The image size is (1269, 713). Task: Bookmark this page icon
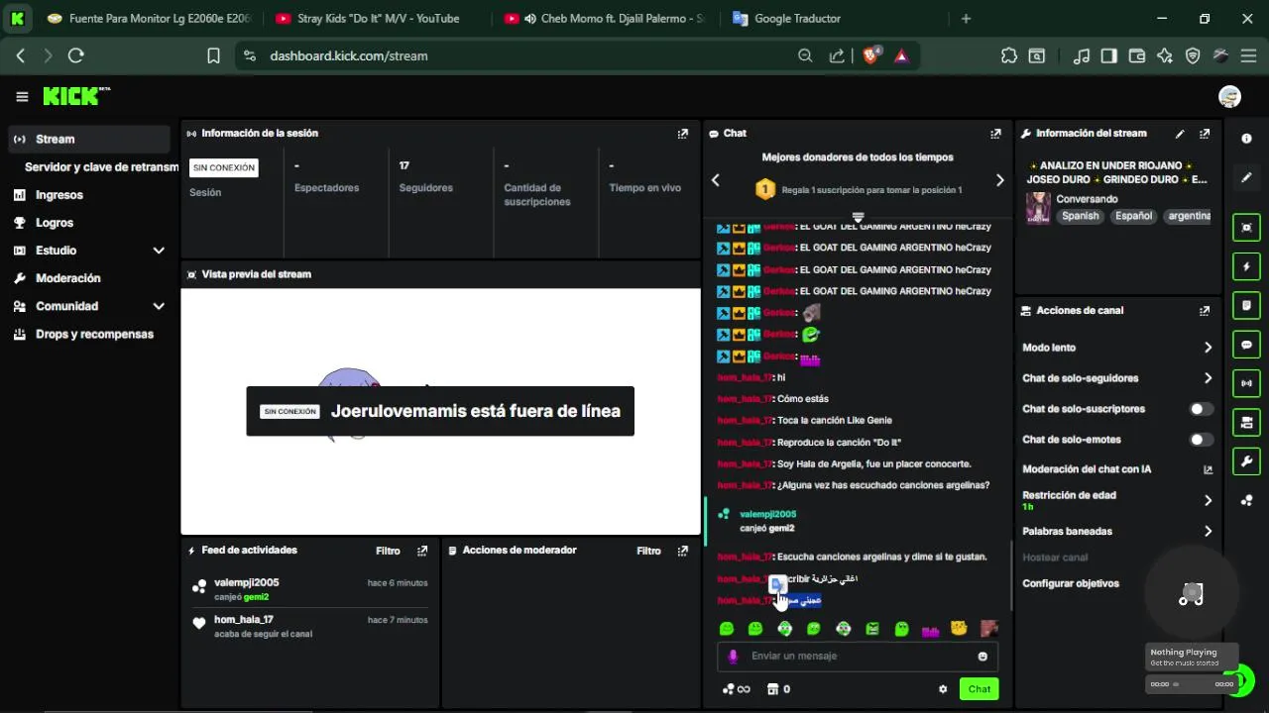click(x=213, y=56)
